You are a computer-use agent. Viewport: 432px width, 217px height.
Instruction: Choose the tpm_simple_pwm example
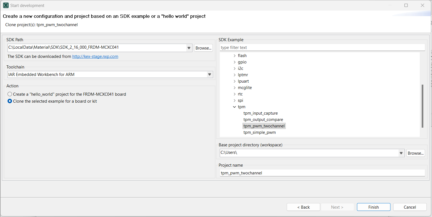[x=259, y=132]
